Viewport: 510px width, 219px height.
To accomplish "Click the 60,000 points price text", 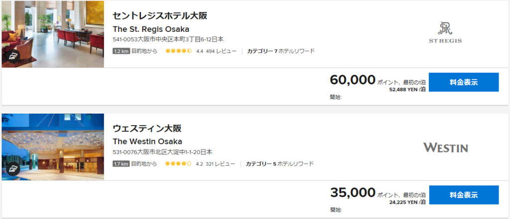I will (353, 79).
